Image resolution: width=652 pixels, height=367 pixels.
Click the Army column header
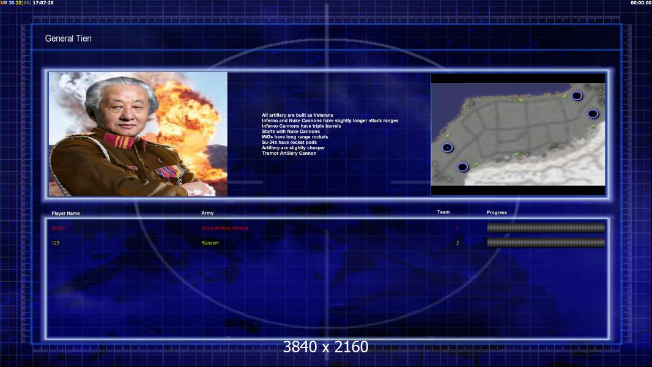[x=207, y=213]
